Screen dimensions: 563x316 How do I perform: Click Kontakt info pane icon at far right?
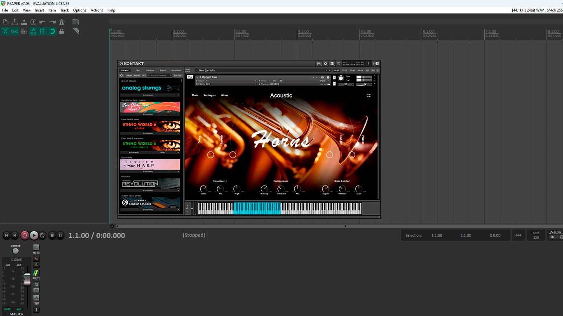click(376, 64)
